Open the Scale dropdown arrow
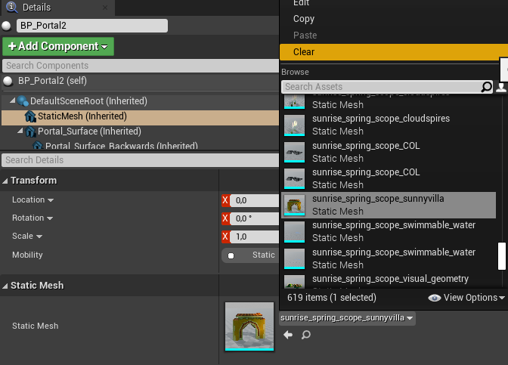508x365 pixels. click(x=39, y=237)
